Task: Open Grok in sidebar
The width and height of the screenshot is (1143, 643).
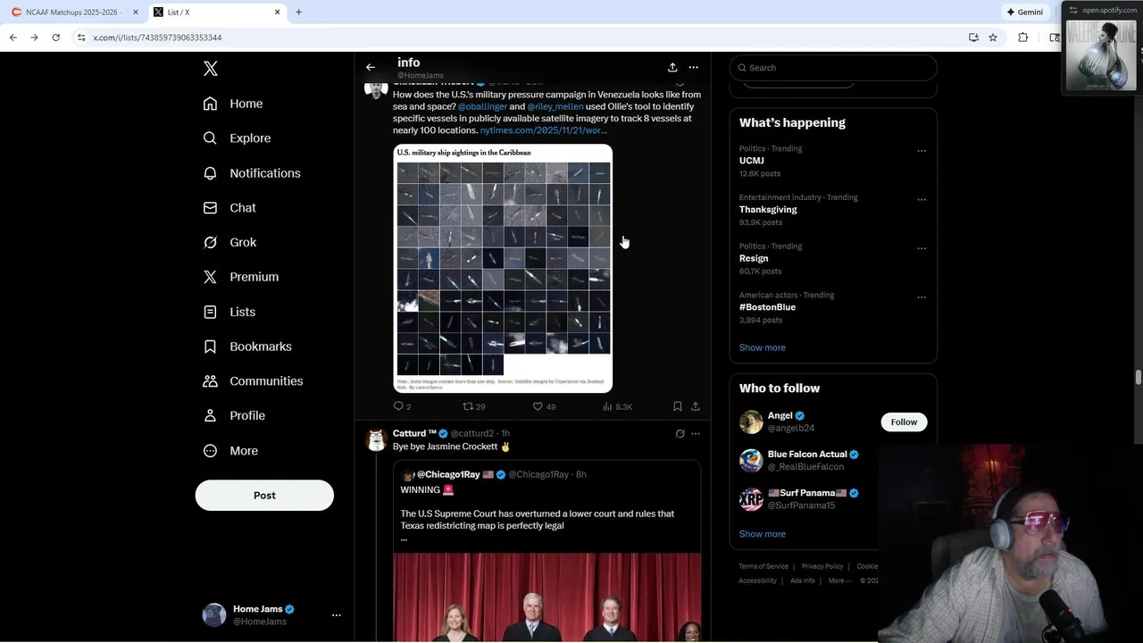Action: 229,242
